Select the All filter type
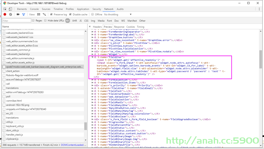This screenshot has height=149, width=264. click(67, 21)
